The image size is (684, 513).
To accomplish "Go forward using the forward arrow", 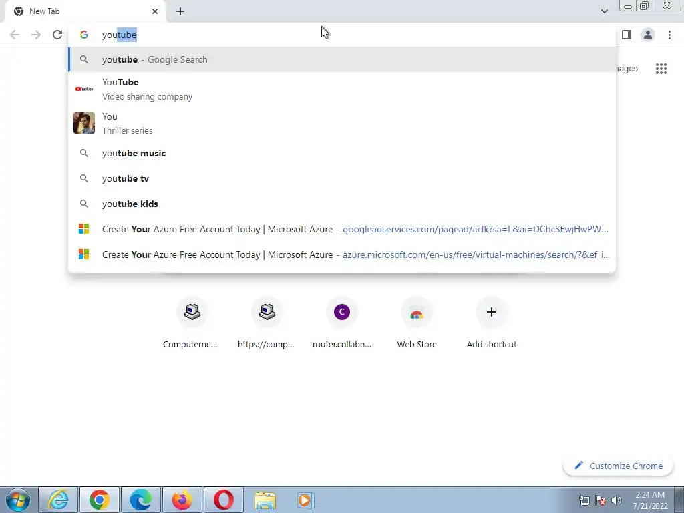I will click(x=36, y=35).
